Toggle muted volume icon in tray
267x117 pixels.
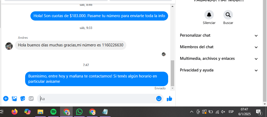pos(223,112)
